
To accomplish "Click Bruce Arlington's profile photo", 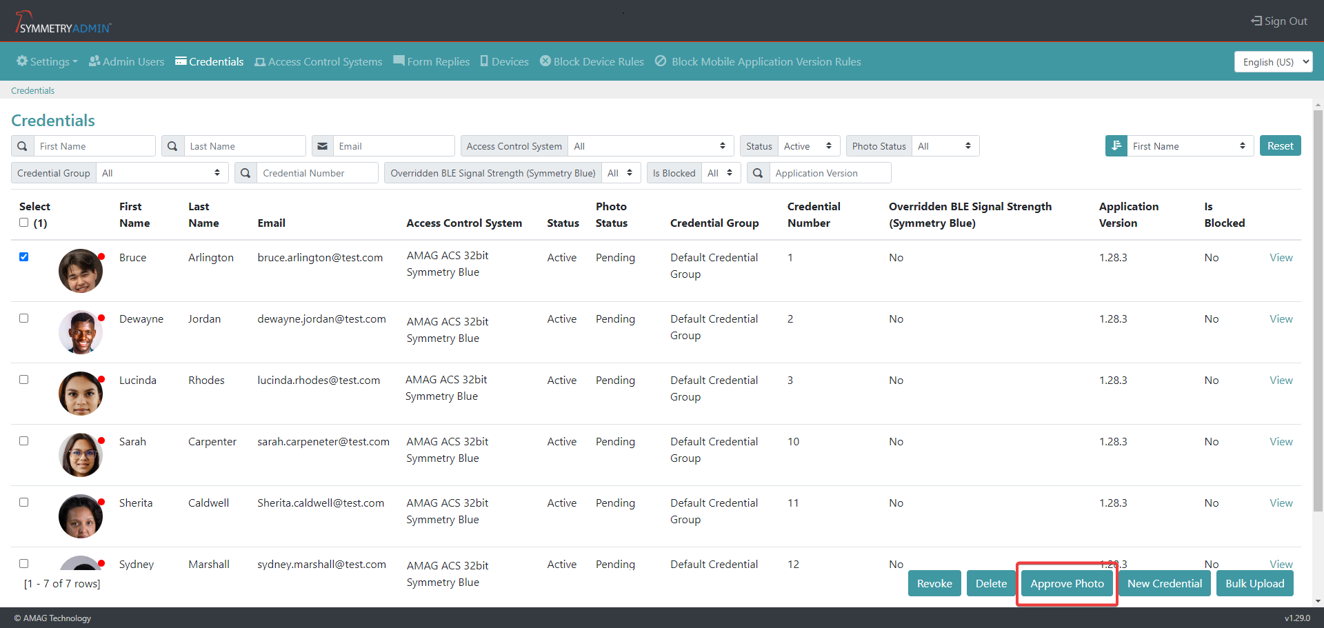I will coord(81,271).
